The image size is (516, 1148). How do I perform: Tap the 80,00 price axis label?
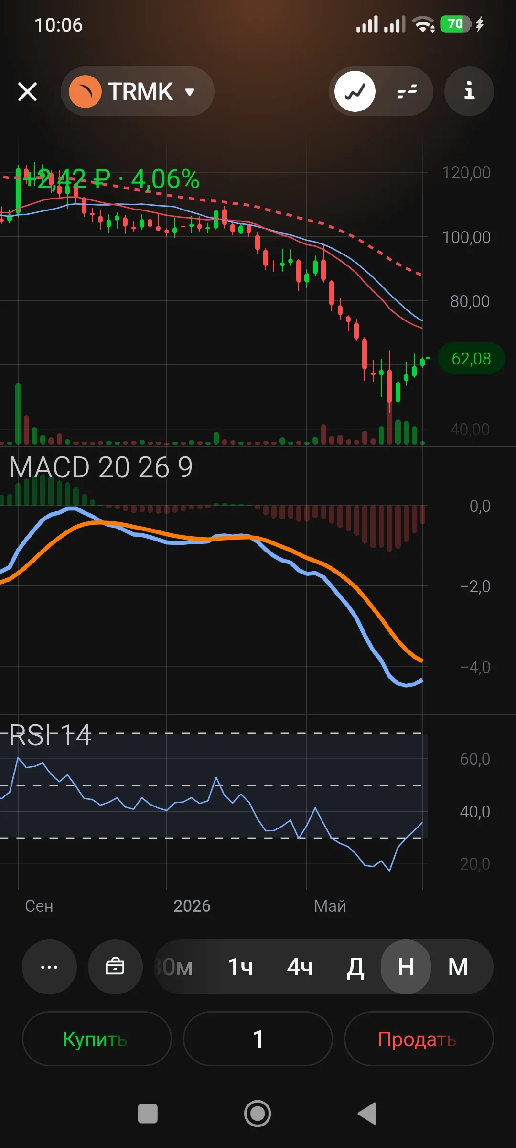pyautogui.click(x=470, y=301)
